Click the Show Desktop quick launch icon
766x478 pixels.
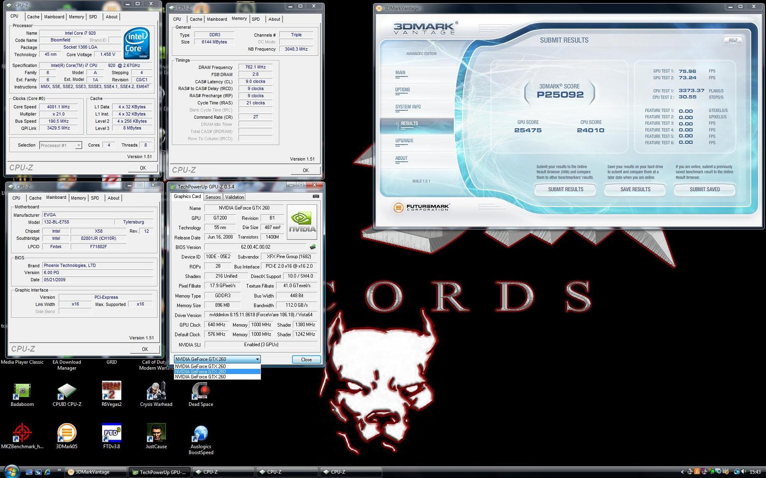(29, 472)
